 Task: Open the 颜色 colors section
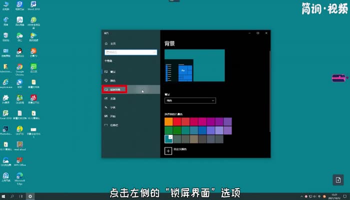point(112,80)
